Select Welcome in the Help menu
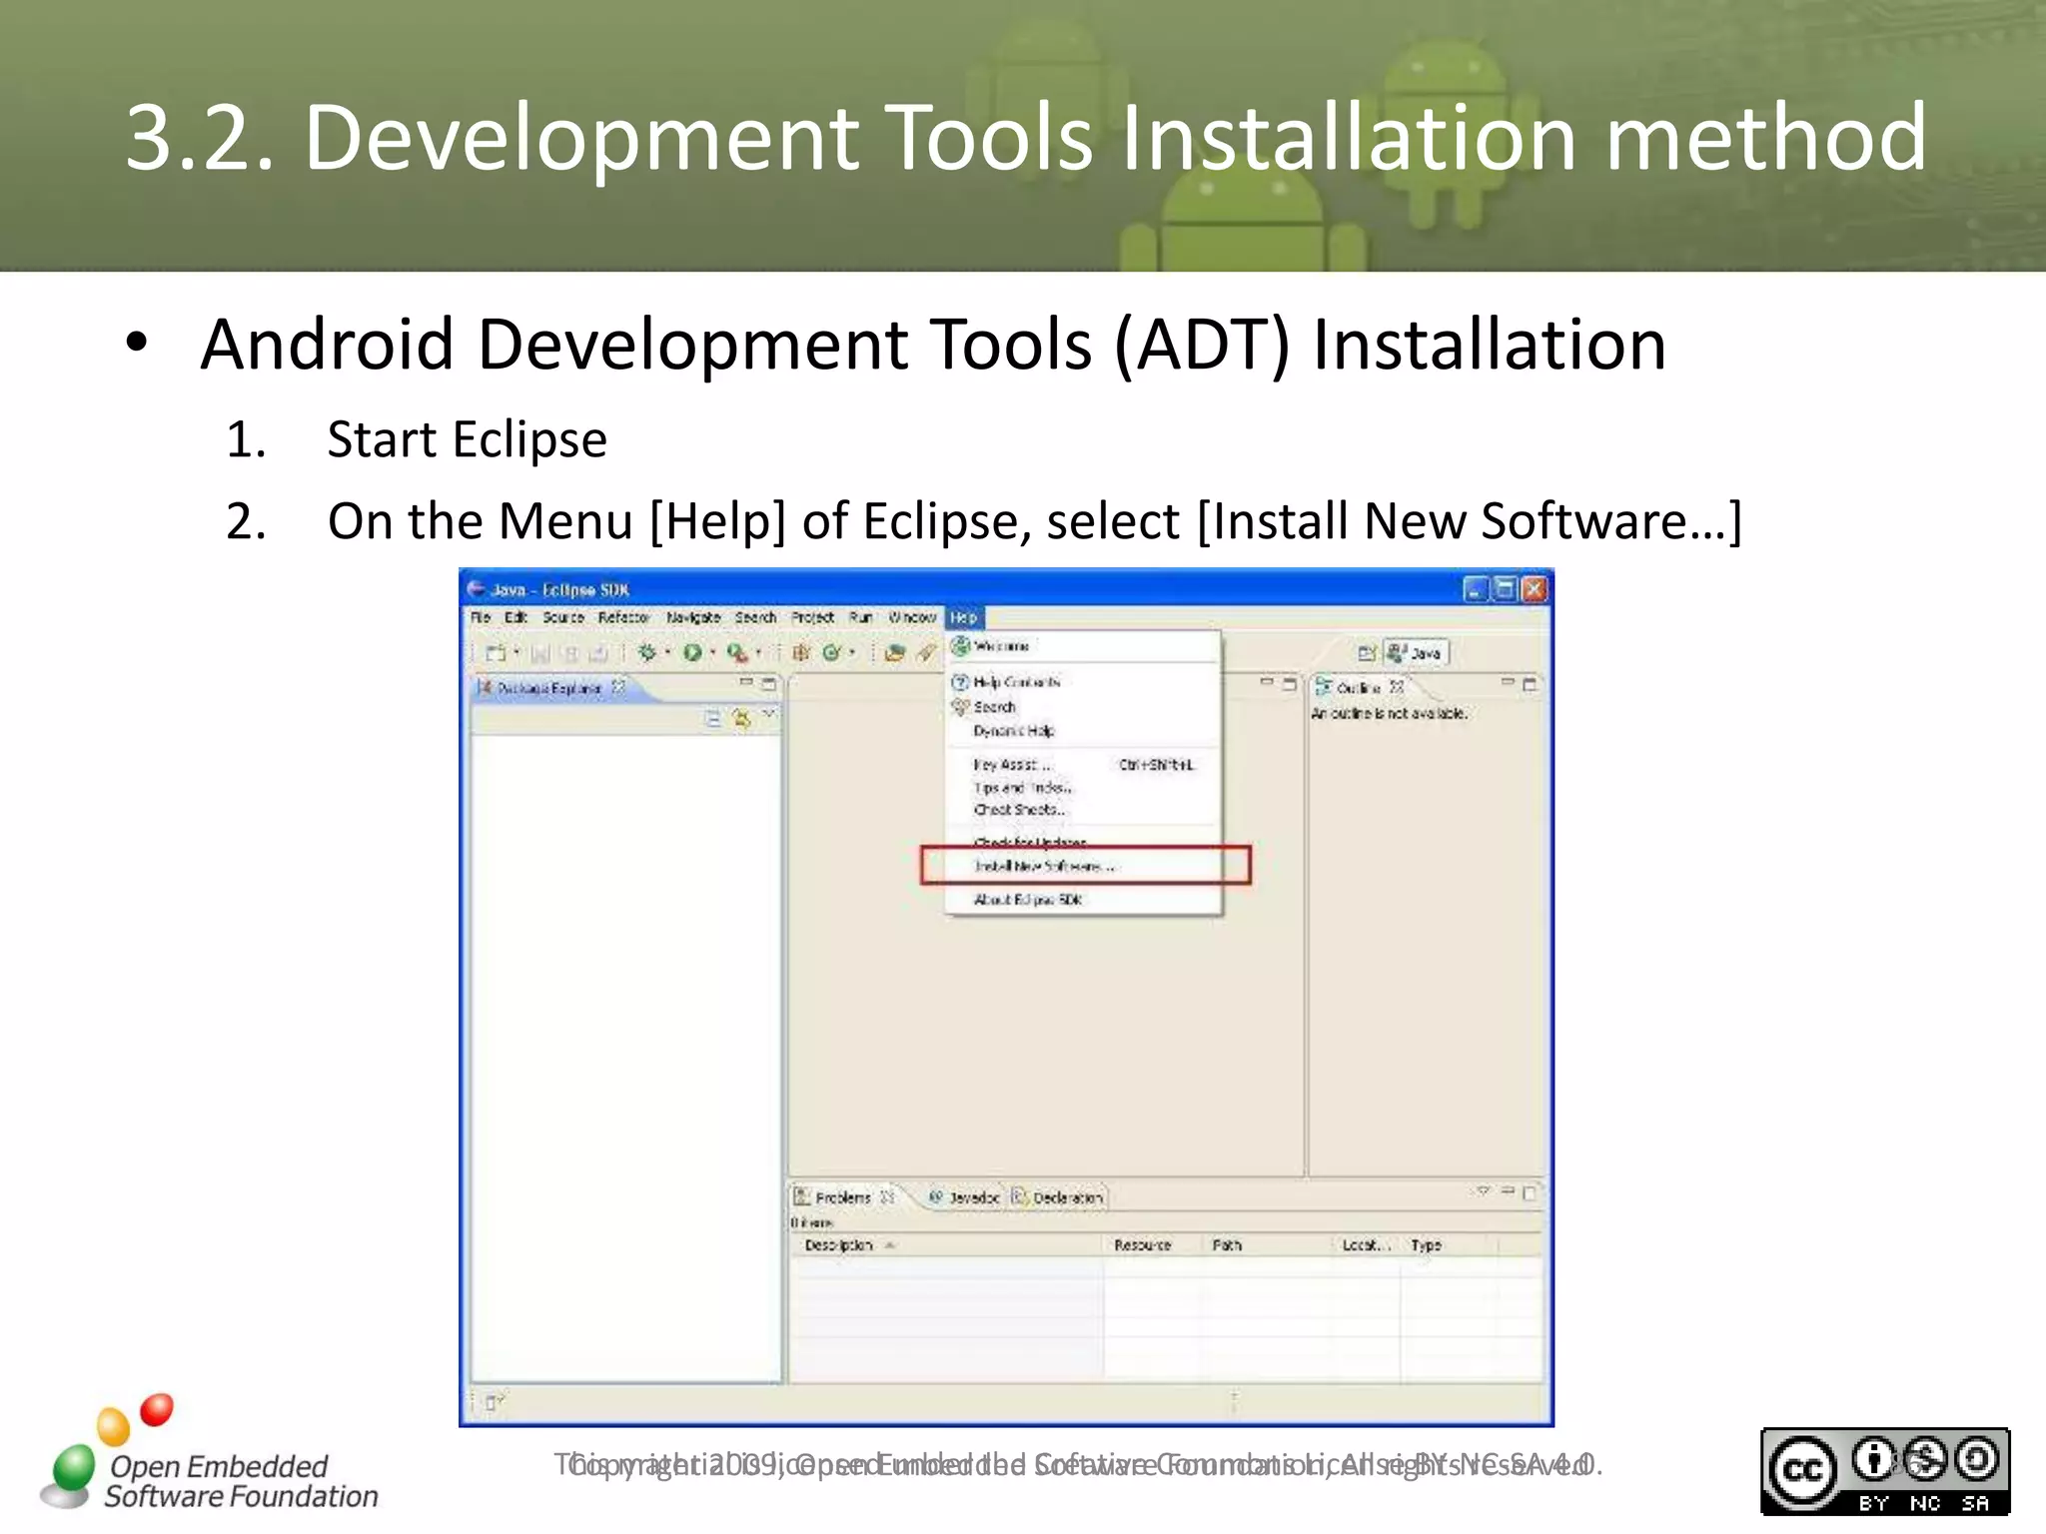Image resolution: width=2046 pixels, height=1534 pixels. click(1084, 646)
